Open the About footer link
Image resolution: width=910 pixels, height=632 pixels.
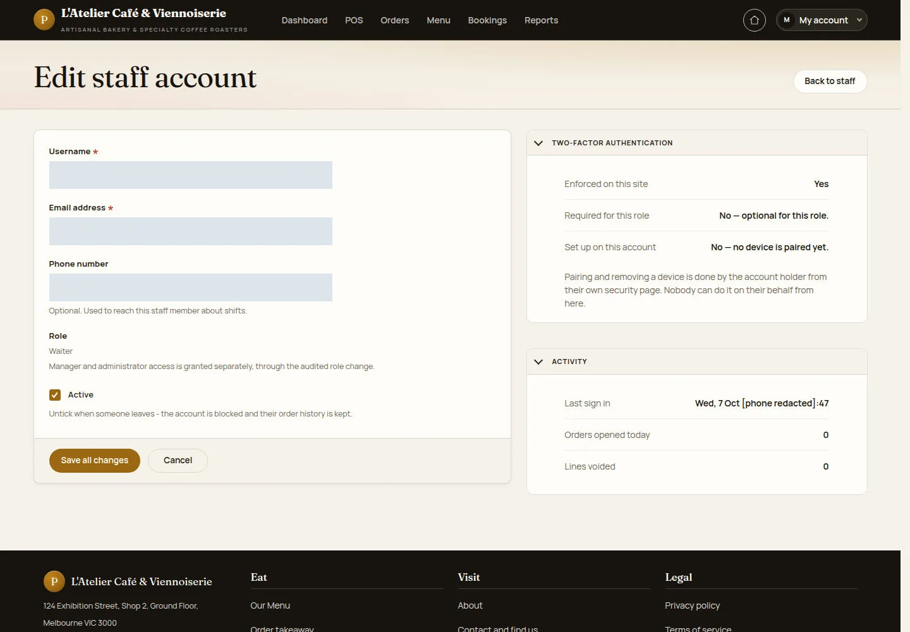click(470, 605)
